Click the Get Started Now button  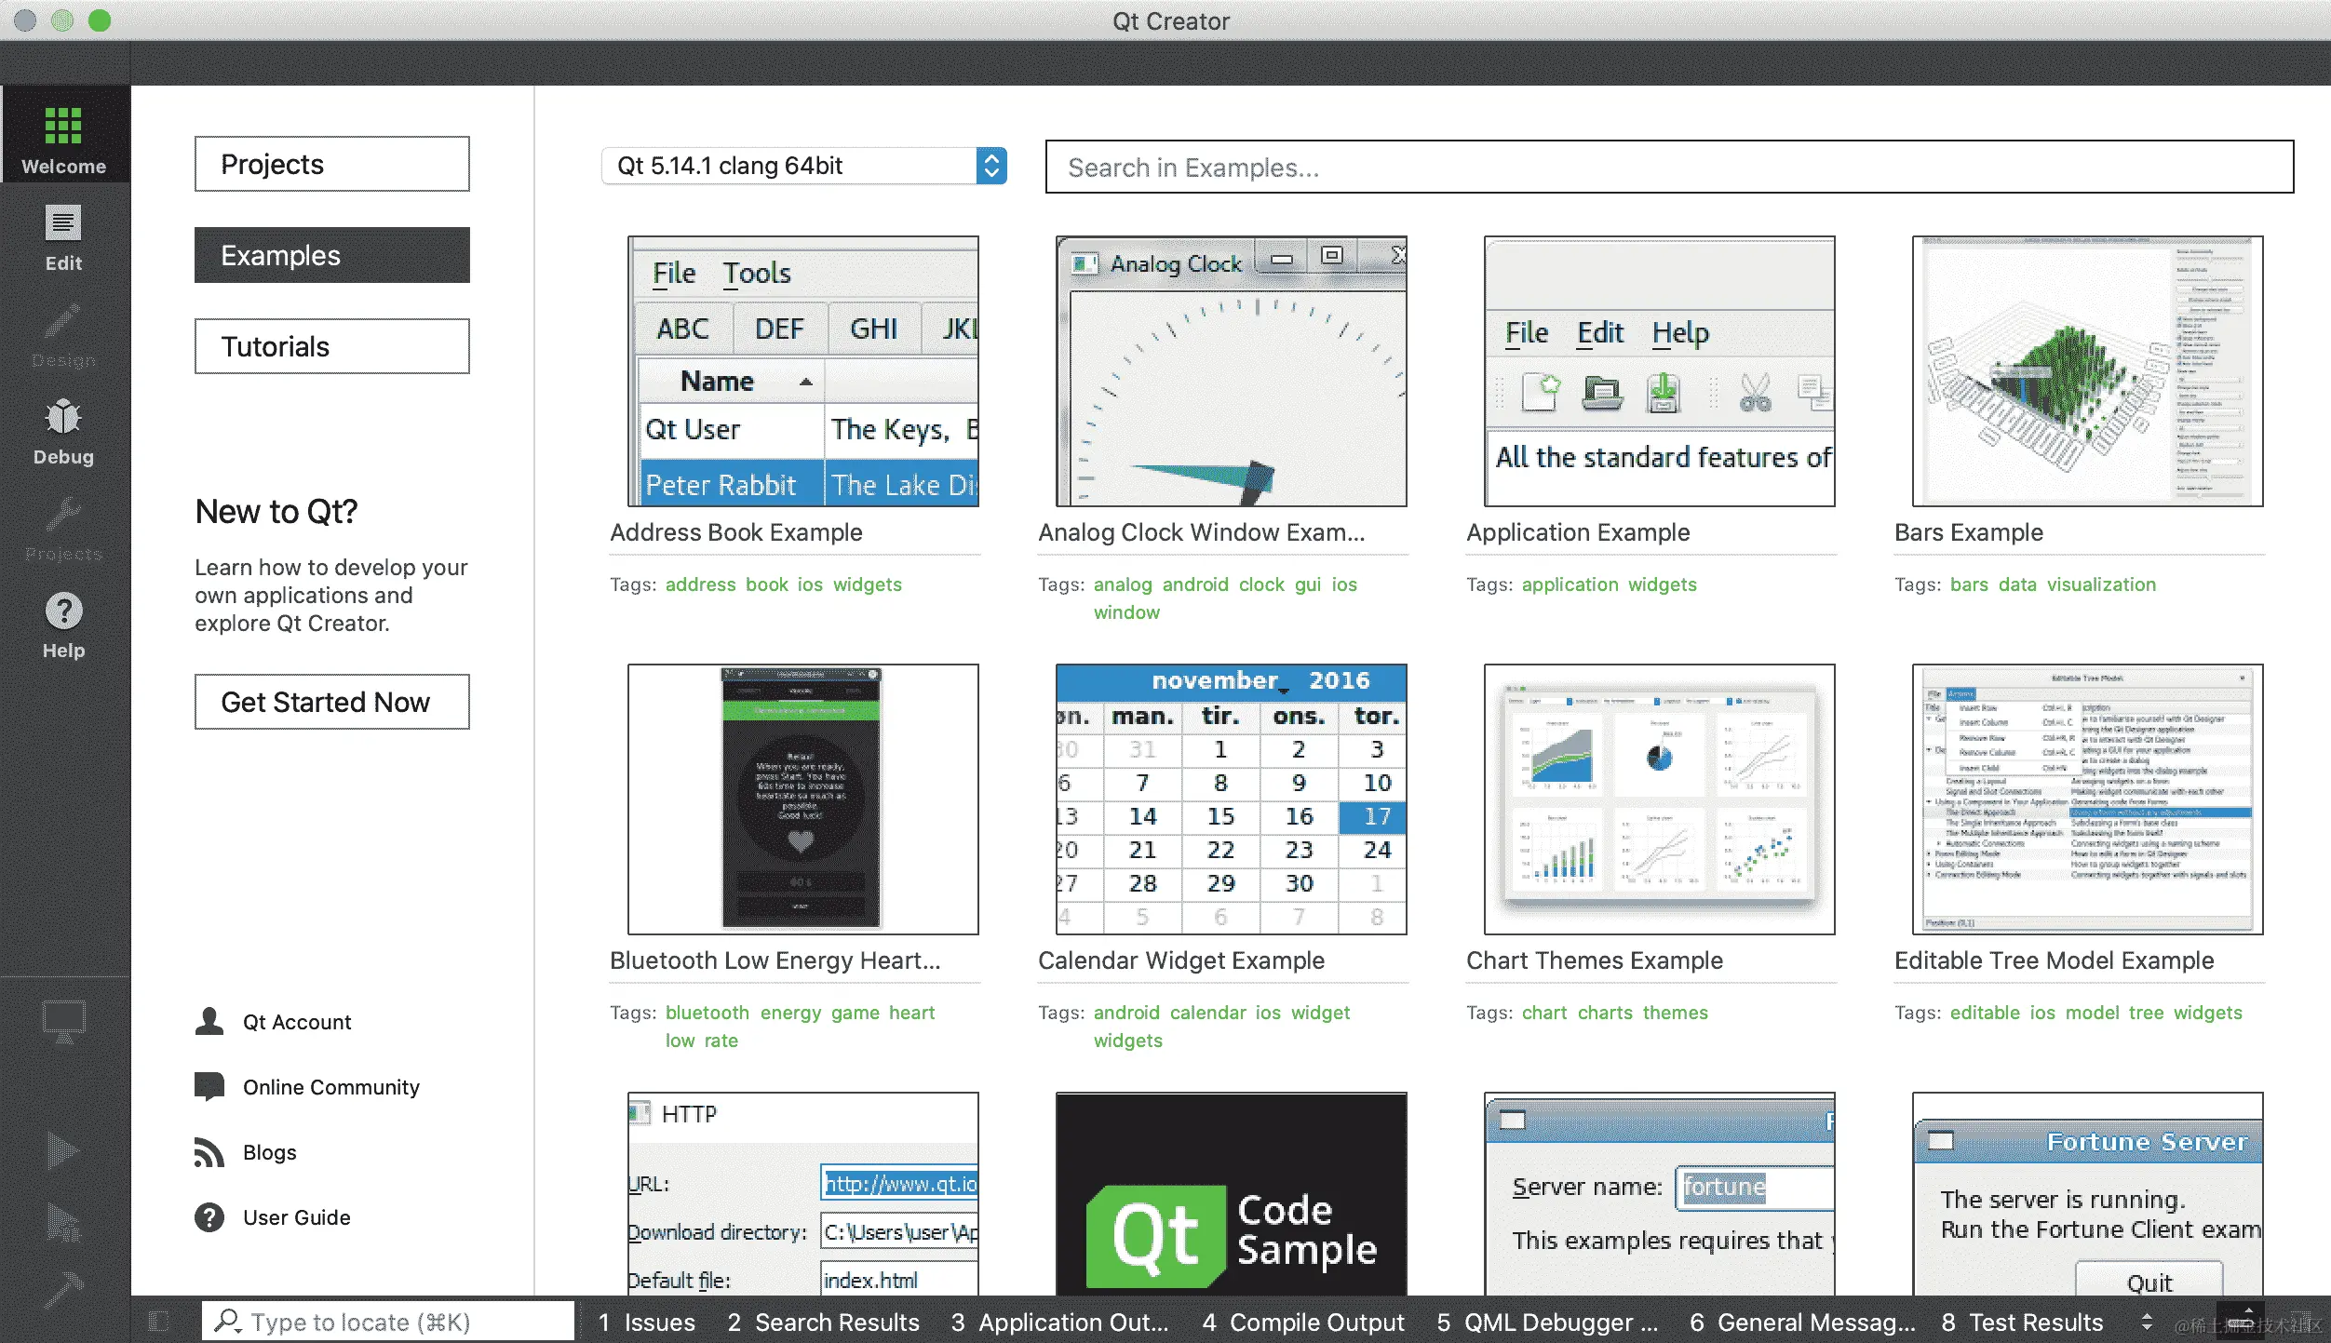coord(331,702)
